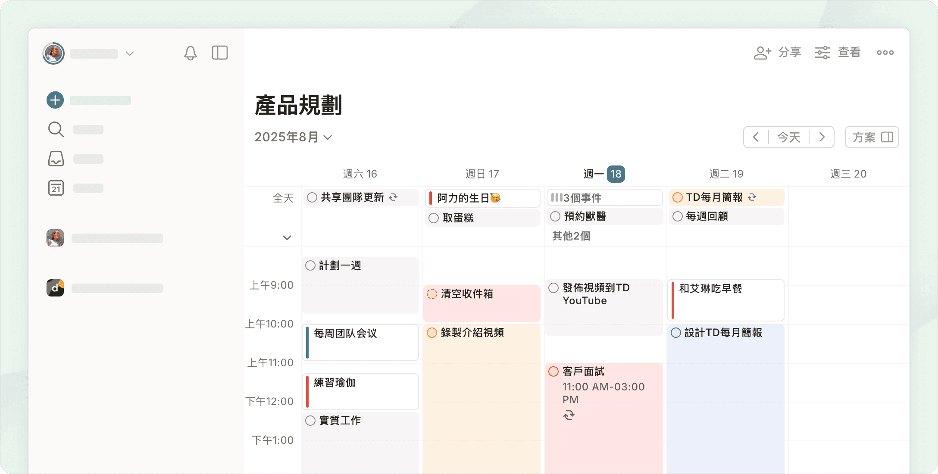The height and width of the screenshot is (474, 938).
Task: Click the 今天 today button
Action: click(x=788, y=137)
